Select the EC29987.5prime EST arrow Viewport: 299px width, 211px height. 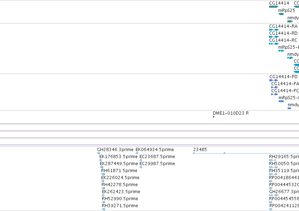pos(141,167)
